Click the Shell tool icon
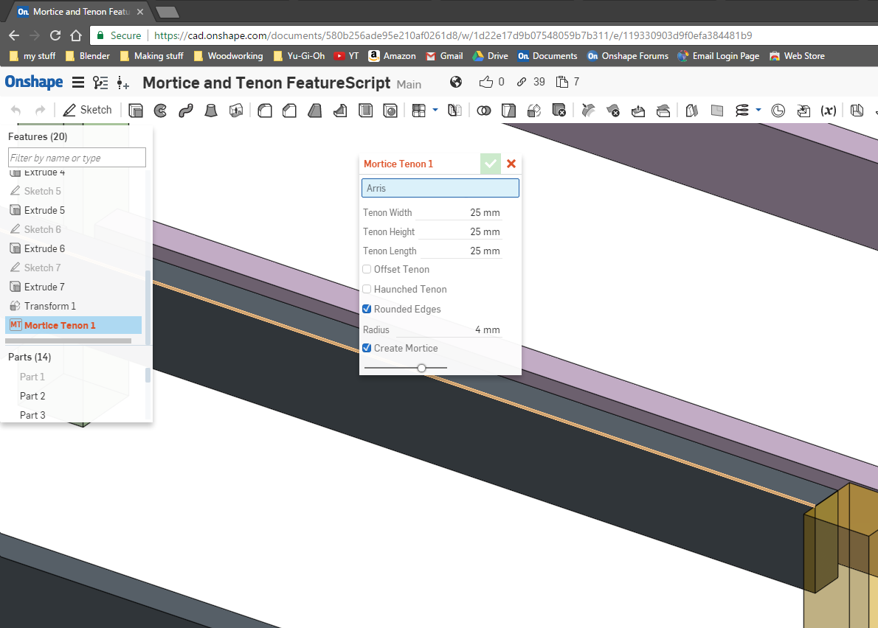This screenshot has width=878, height=628. (x=366, y=111)
